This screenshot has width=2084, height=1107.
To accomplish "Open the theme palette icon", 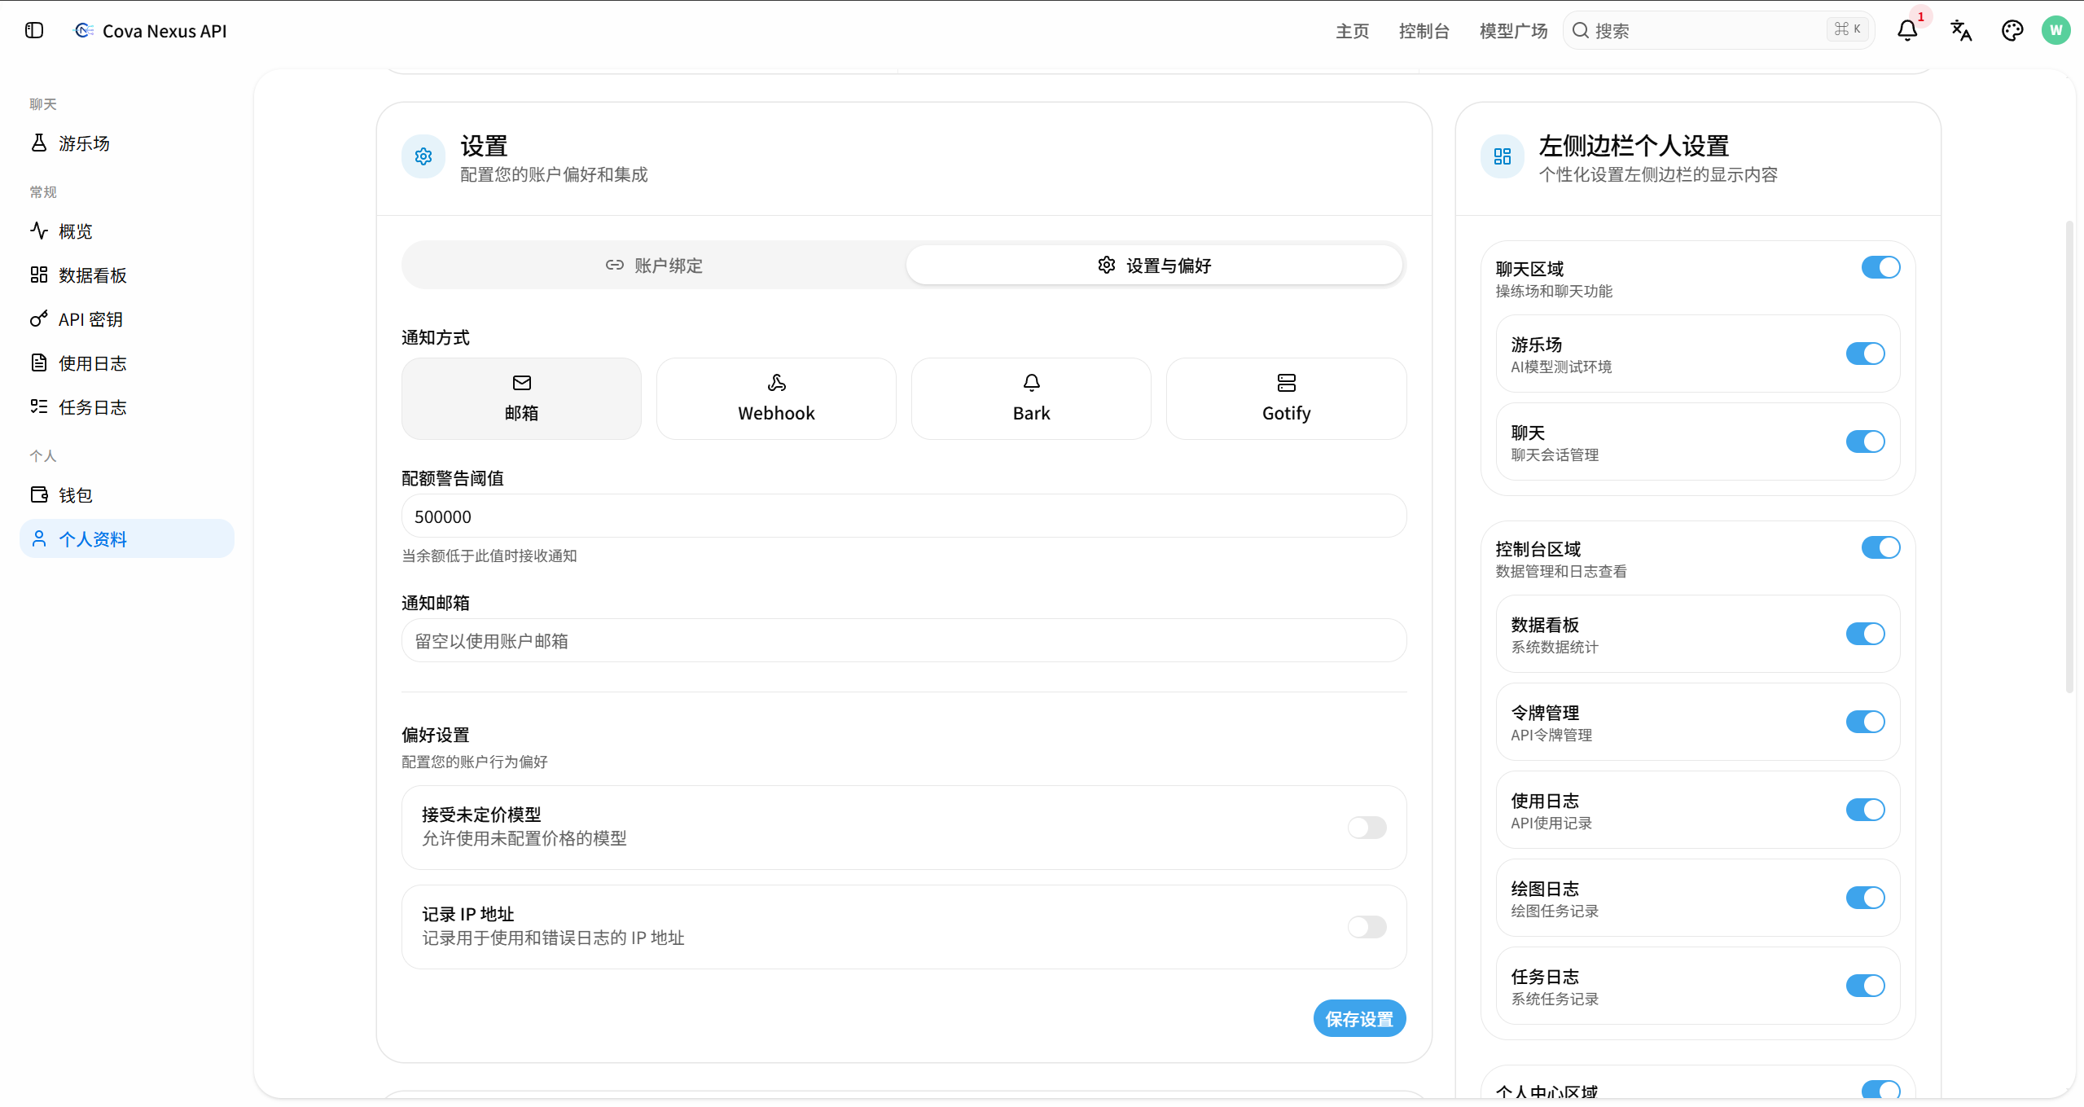I will point(2012,31).
